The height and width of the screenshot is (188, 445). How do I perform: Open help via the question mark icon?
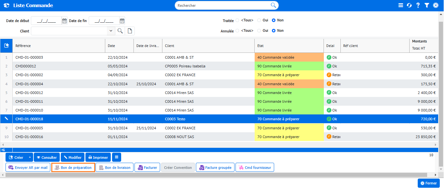[x=418, y=6]
